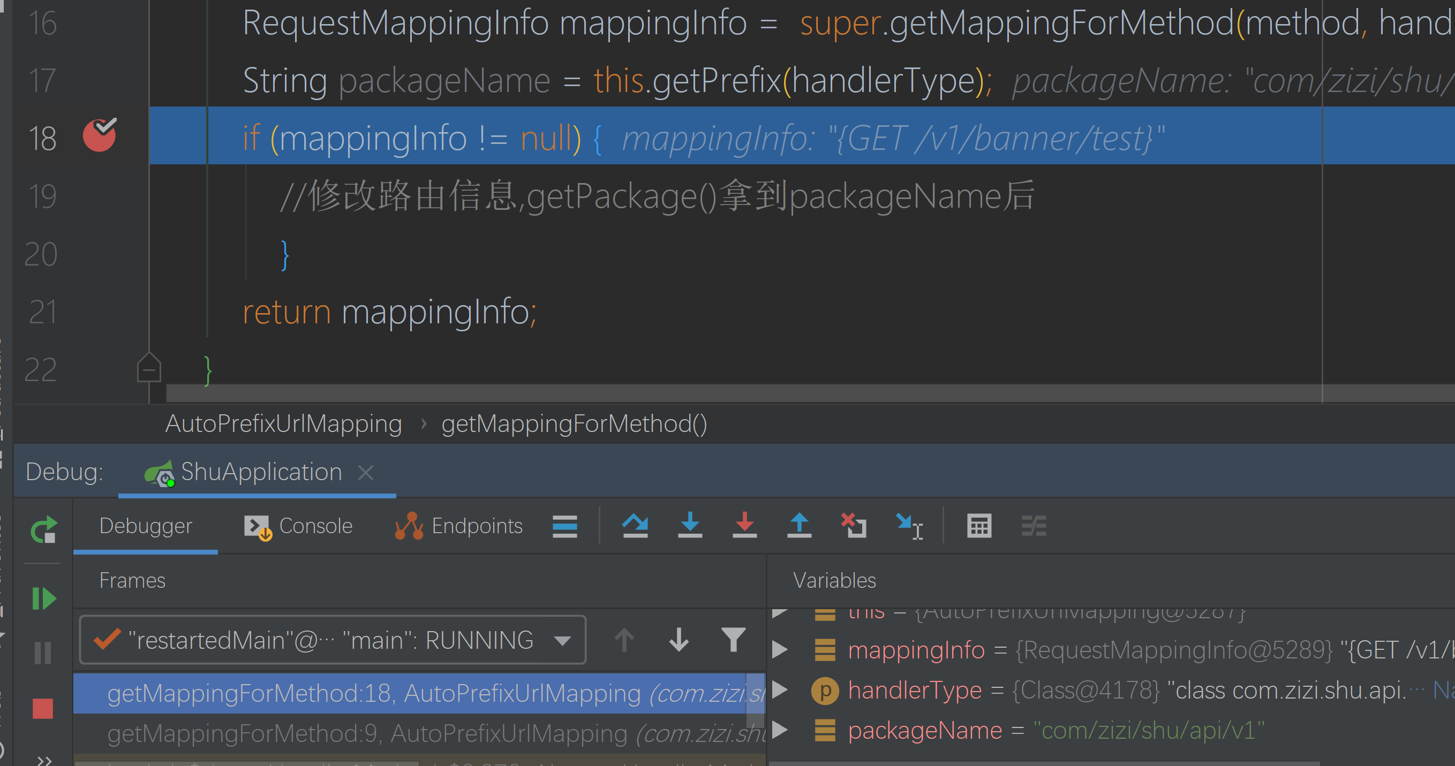
Task: Stop the debug session with the red square
Action: pos(43,708)
